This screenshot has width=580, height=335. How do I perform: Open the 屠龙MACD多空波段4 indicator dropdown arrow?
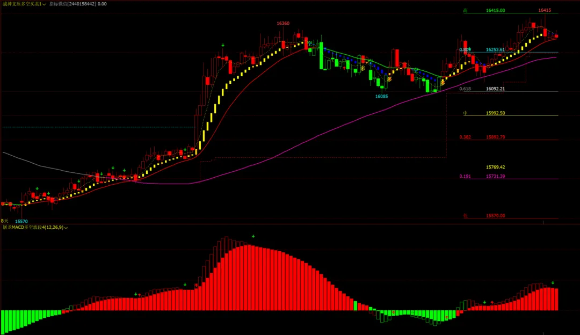pyautogui.click(x=66, y=228)
